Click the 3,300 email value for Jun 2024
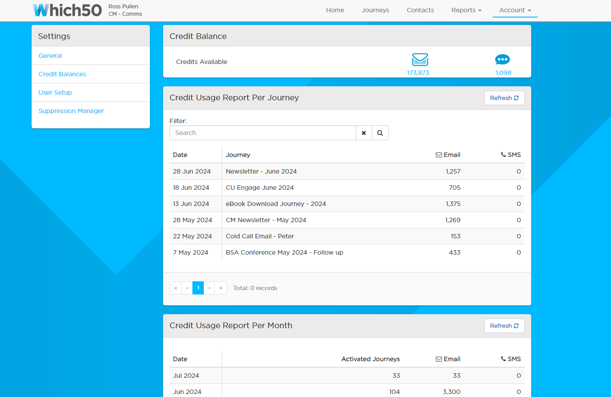This screenshot has height=397, width=611. click(451, 392)
